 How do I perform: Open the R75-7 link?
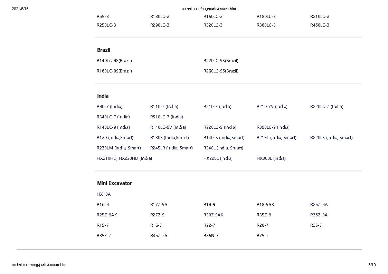point(263,236)
